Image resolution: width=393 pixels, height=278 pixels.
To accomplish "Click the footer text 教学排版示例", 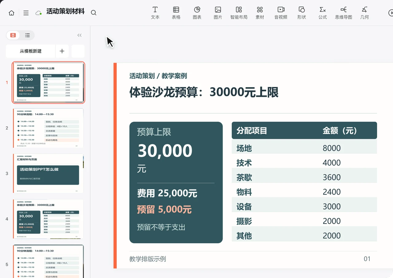I will (148, 259).
